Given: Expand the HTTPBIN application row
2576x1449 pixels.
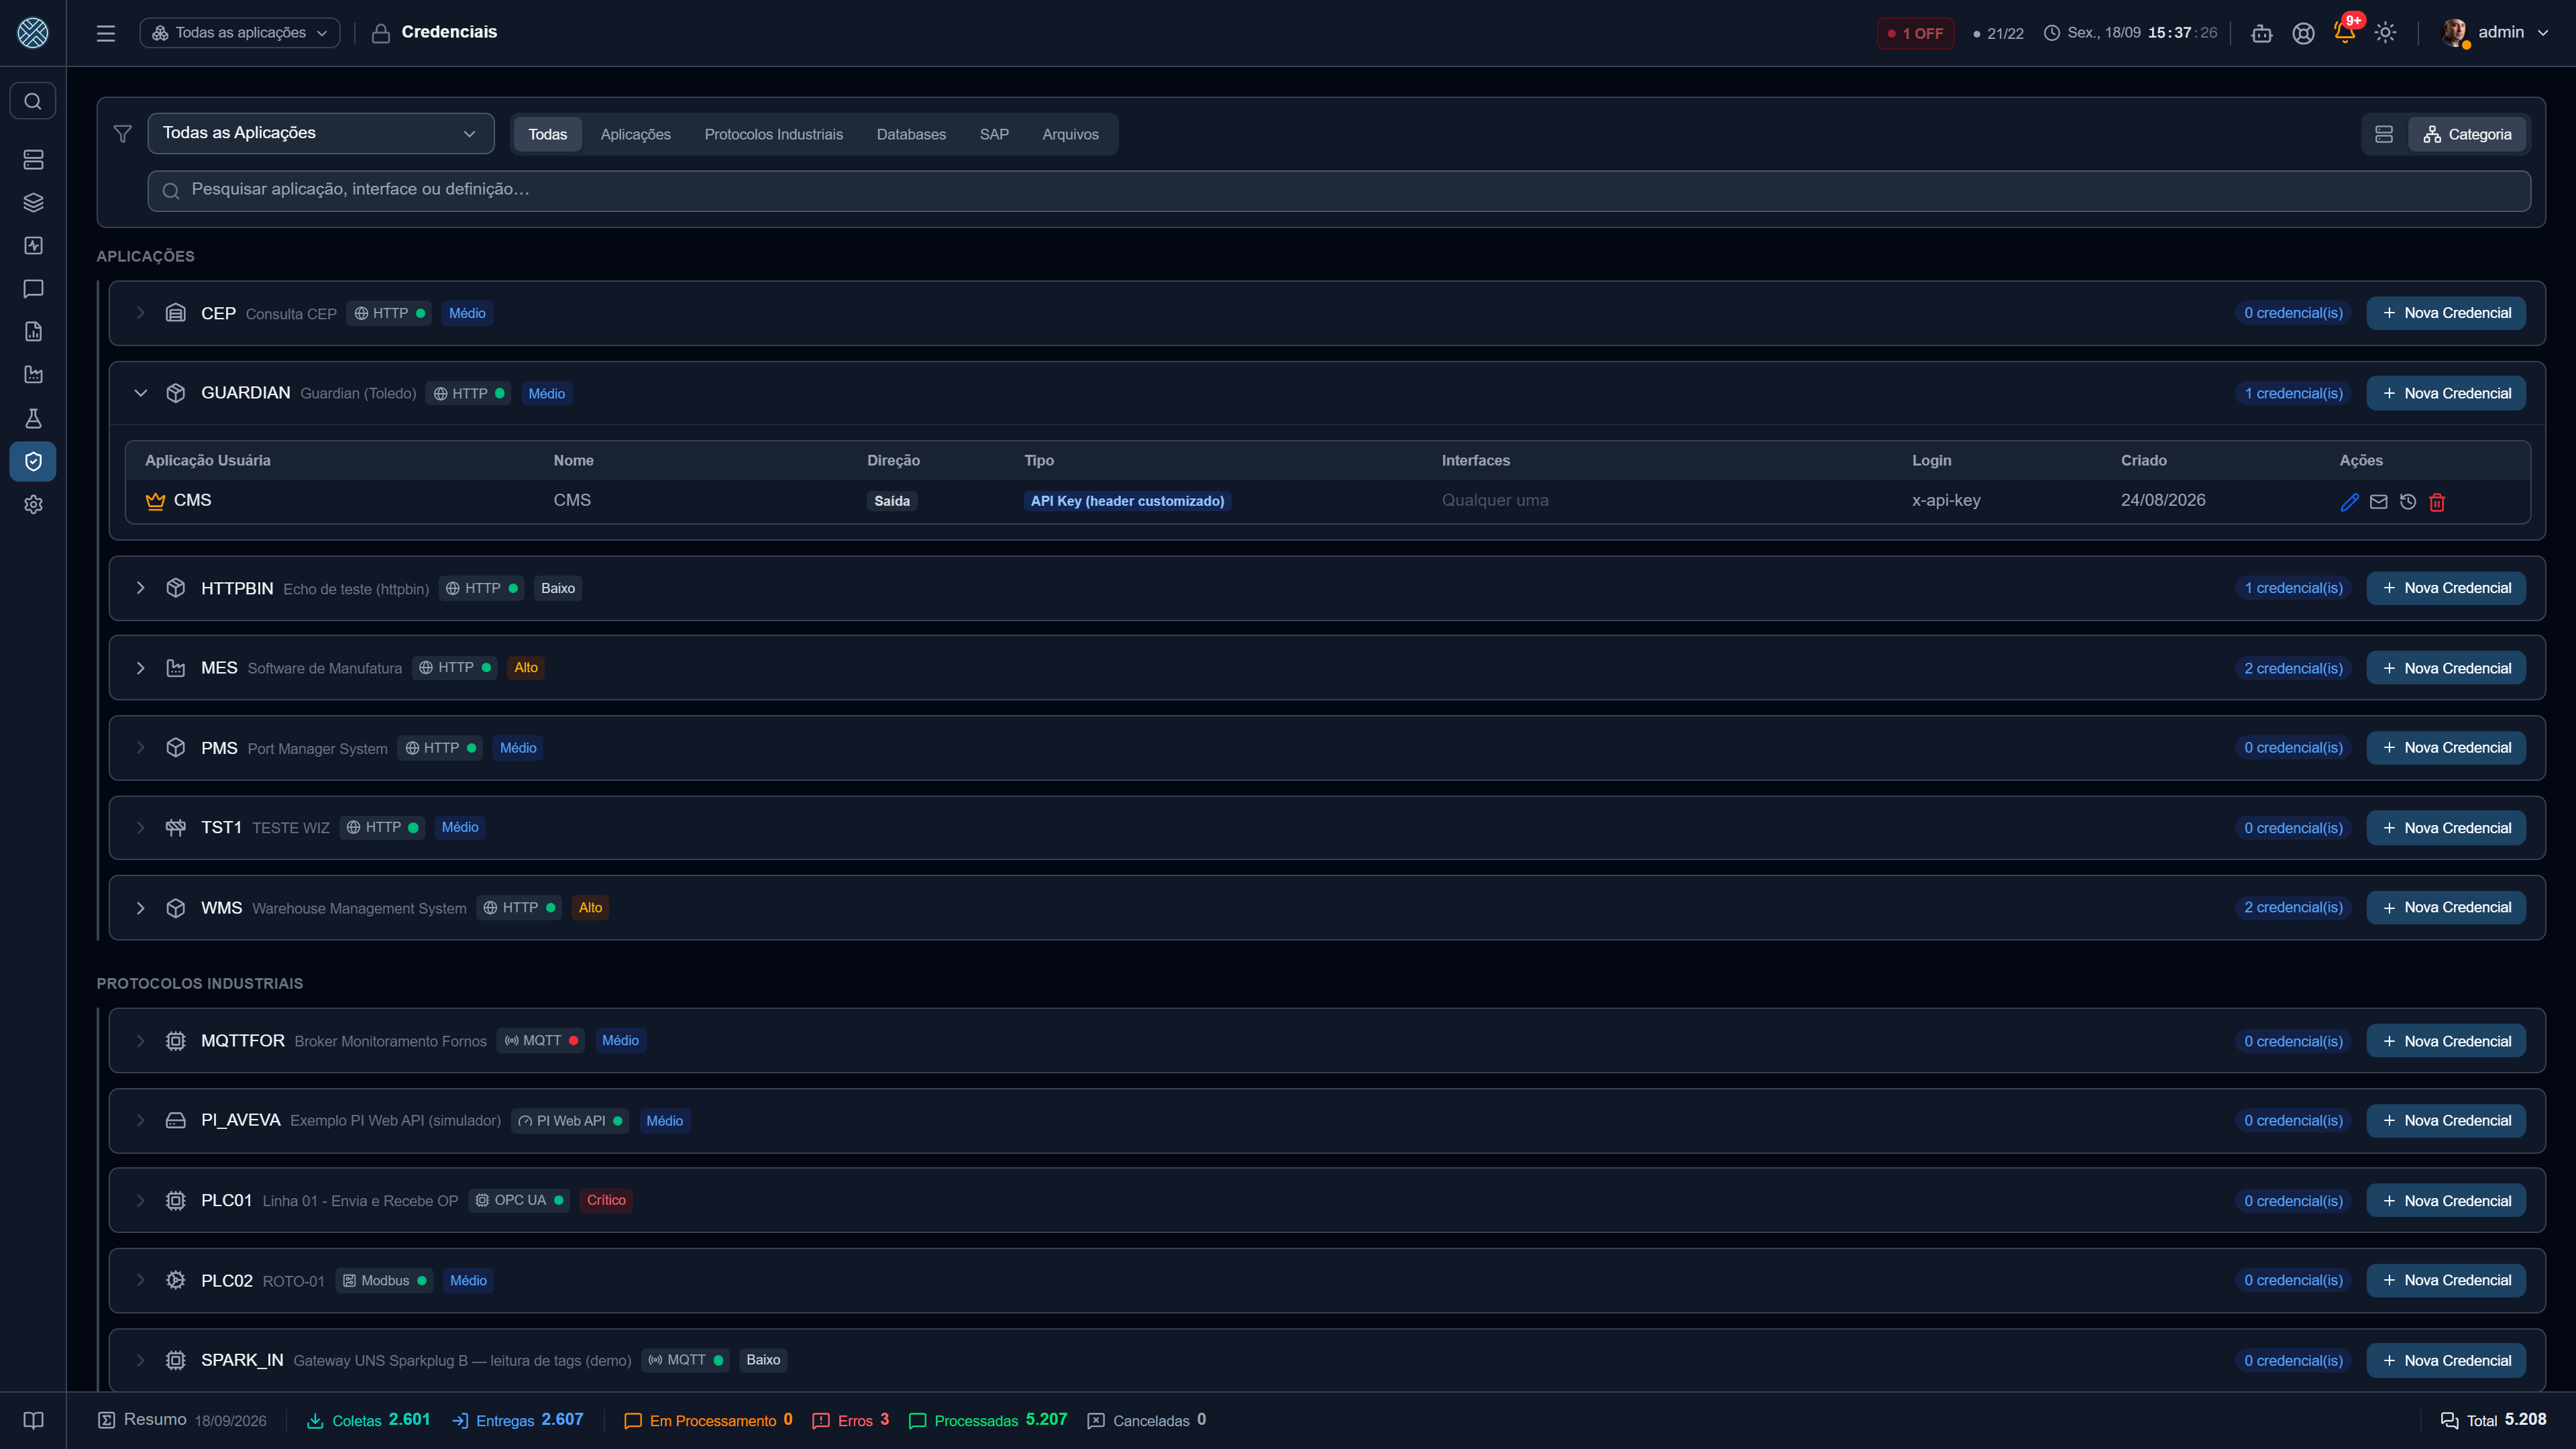Looking at the screenshot, I should [141, 588].
